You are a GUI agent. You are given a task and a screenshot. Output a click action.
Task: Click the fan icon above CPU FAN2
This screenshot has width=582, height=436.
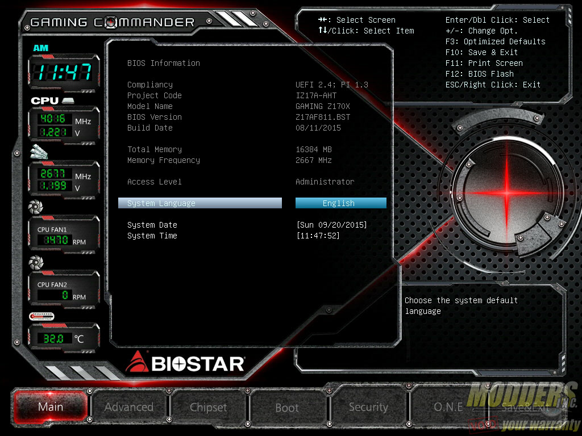click(36, 262)
